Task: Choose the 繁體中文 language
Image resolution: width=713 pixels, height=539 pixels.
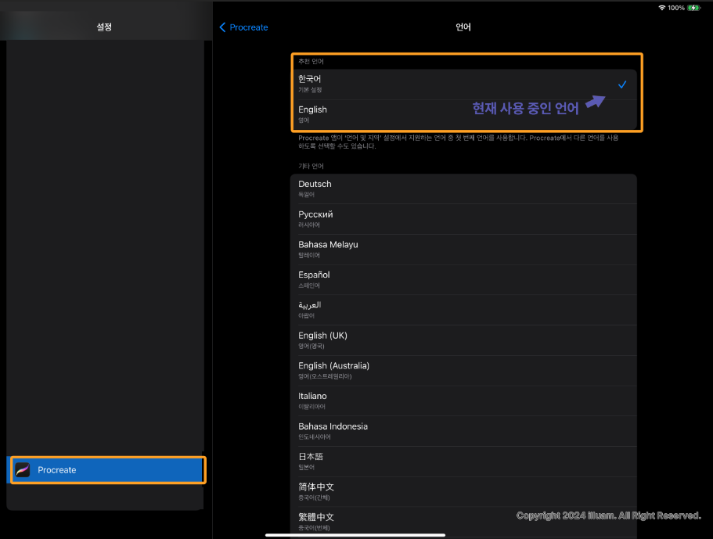Action: point(463,523)
